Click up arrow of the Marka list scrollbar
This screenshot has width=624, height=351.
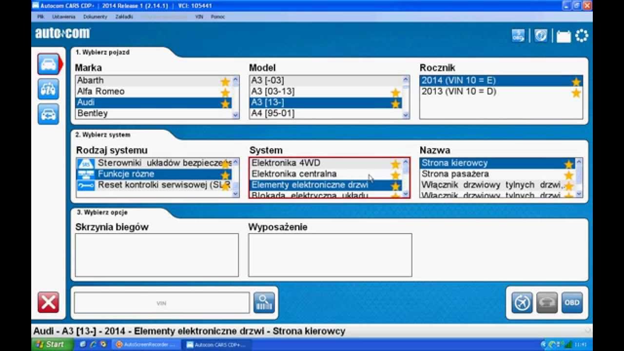tap(235, 80)
